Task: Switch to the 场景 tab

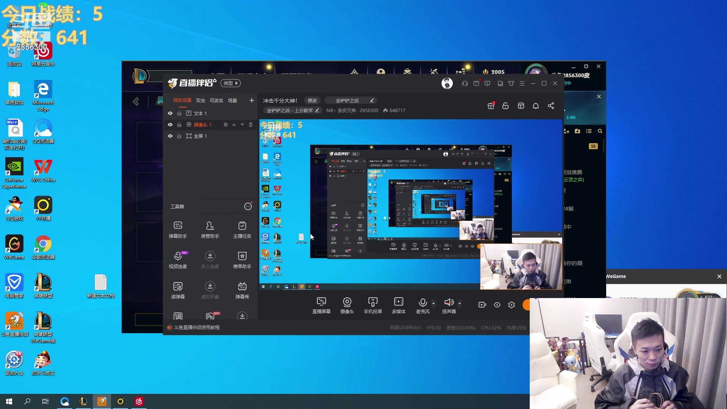Action: (232, 100)
